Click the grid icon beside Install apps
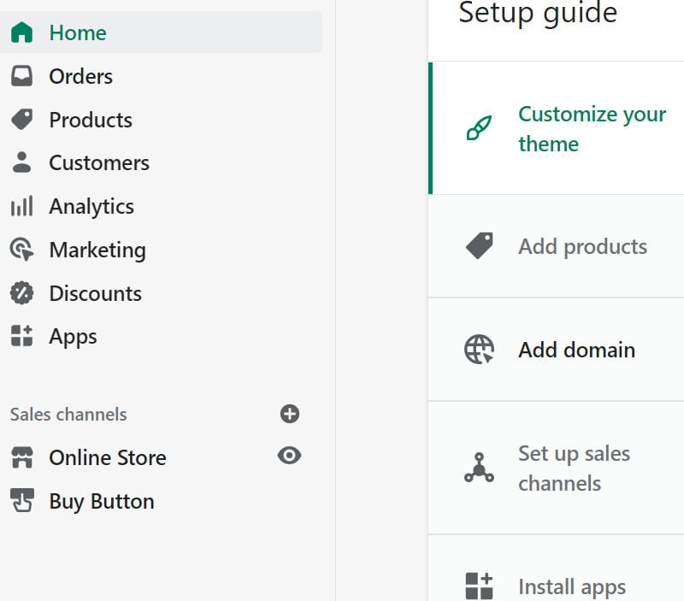684x601 pixels. click(x=479, y=586)
